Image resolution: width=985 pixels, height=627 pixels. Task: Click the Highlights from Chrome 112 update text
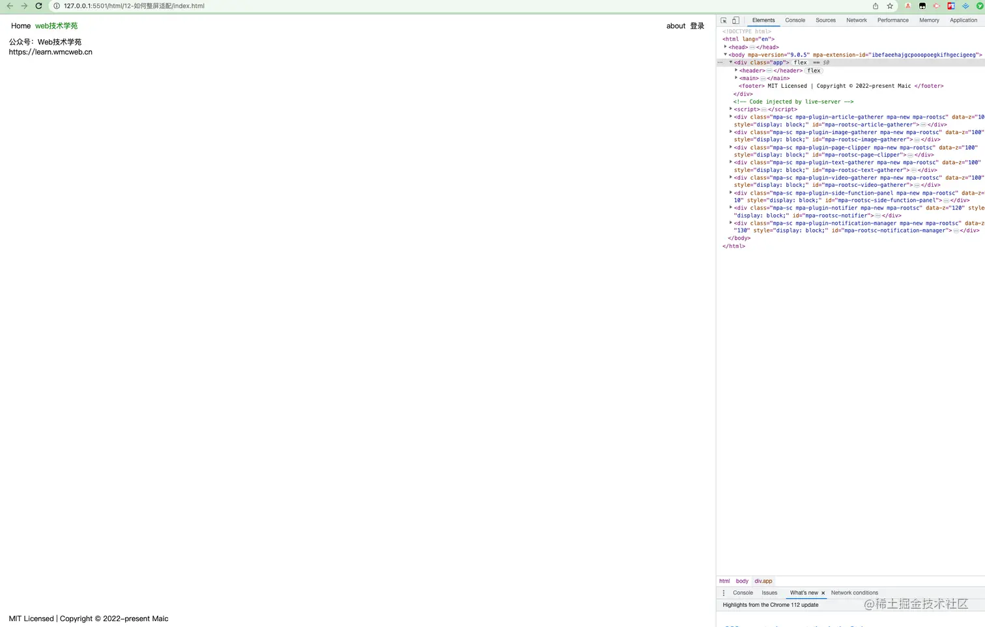[x=770, y=605]
